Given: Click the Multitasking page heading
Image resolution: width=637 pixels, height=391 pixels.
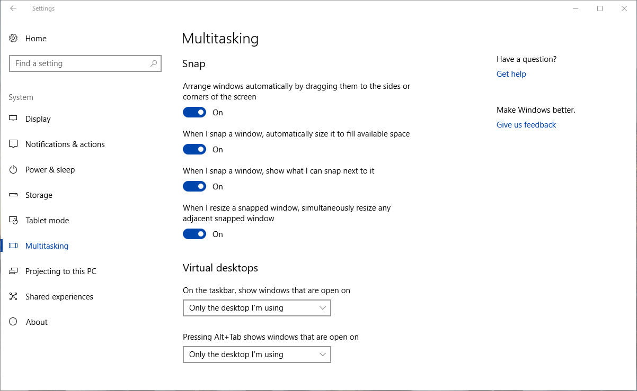Looking at the screenshot, I should point(220,39).
